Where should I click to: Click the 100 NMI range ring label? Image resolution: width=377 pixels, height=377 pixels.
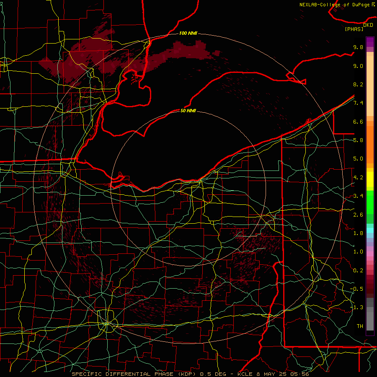(x=188, y=33)
